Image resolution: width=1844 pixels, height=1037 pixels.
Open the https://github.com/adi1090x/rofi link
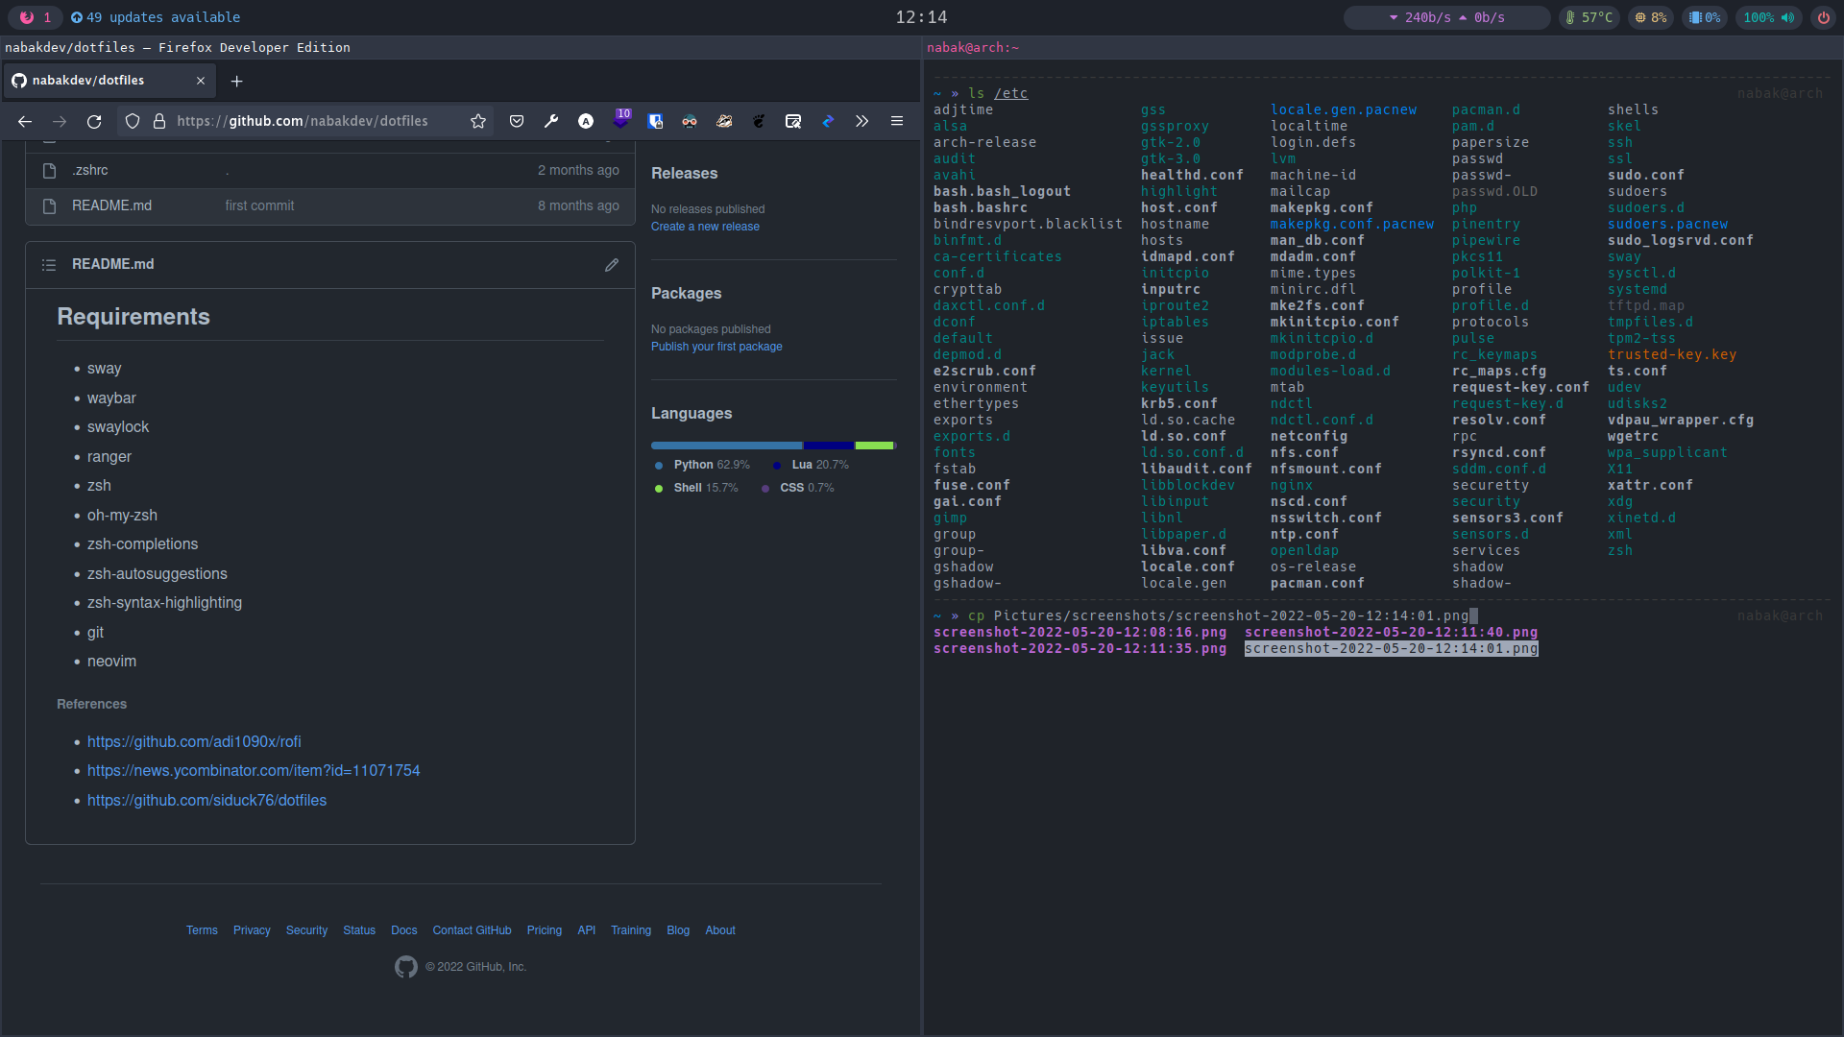(192, 740)
